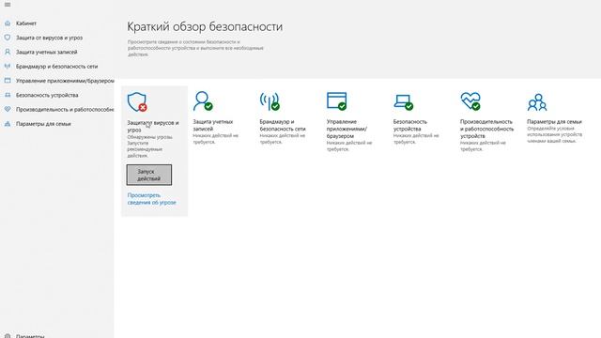Click the Брандмауэр и безопасность сети tile title
The width and height of the screenshot is (601, 338).
(x=283, y=125)
